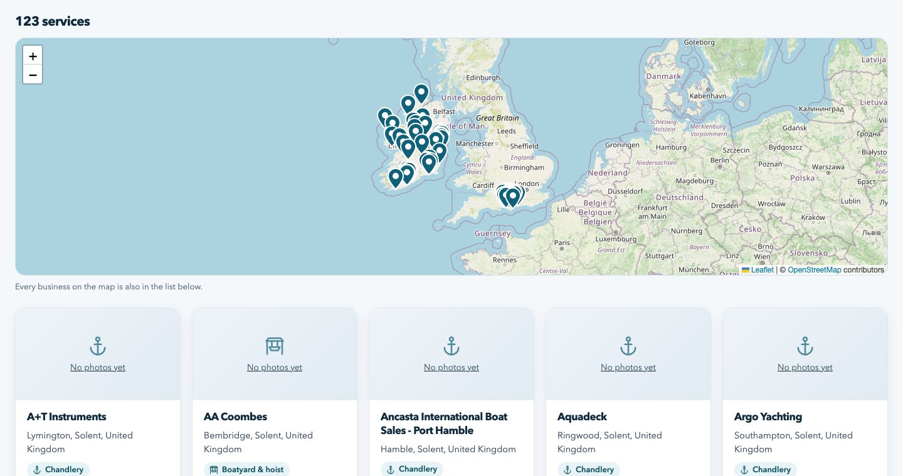Screen dimensions: 903x476
Task: Click 'Bembridge, Solent, United Kingdom' location text
Action: [258, 442]
